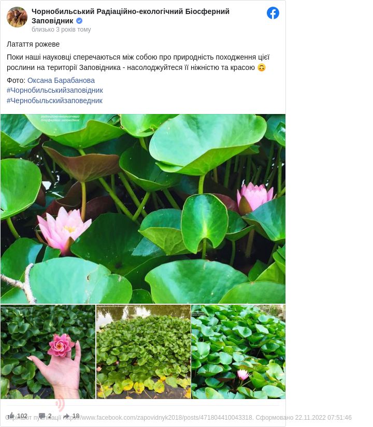
Task: Open the Чорнобильський Радіаційно-екологічний Біосферний Заповідник page name
Action: pyautogui.click(x=131, y=16)
